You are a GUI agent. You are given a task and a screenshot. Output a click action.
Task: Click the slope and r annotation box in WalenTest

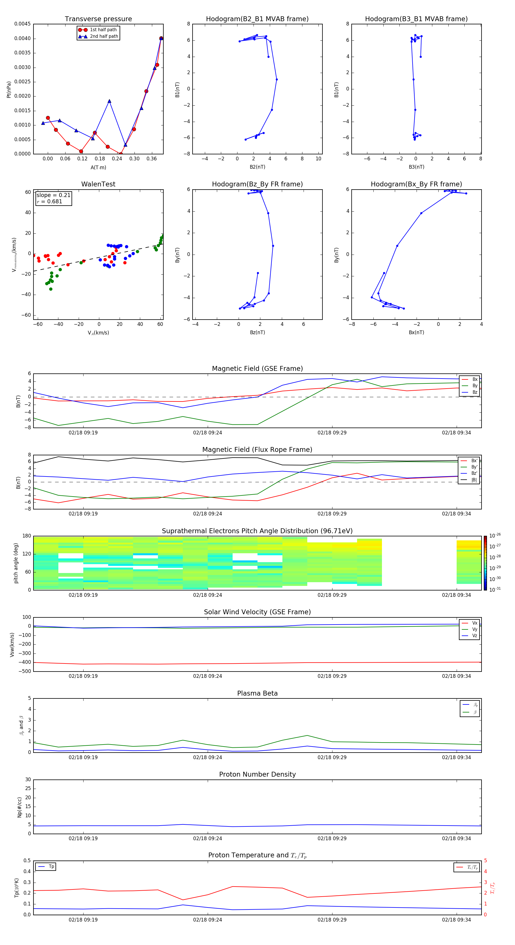point(54,198)
